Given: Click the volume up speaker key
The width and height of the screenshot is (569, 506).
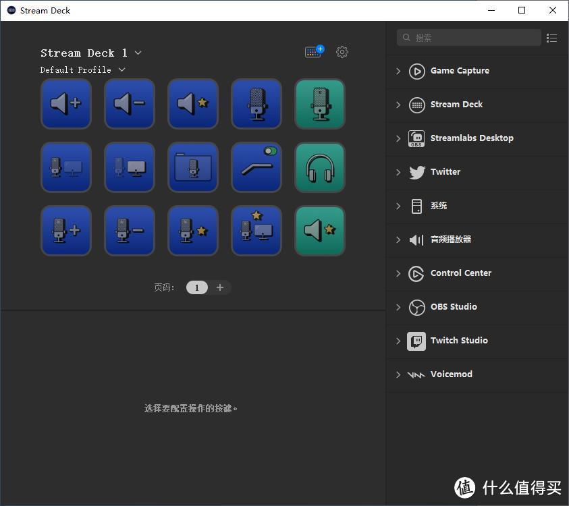Looking at the screenshot, I should (x=66, y=104).
